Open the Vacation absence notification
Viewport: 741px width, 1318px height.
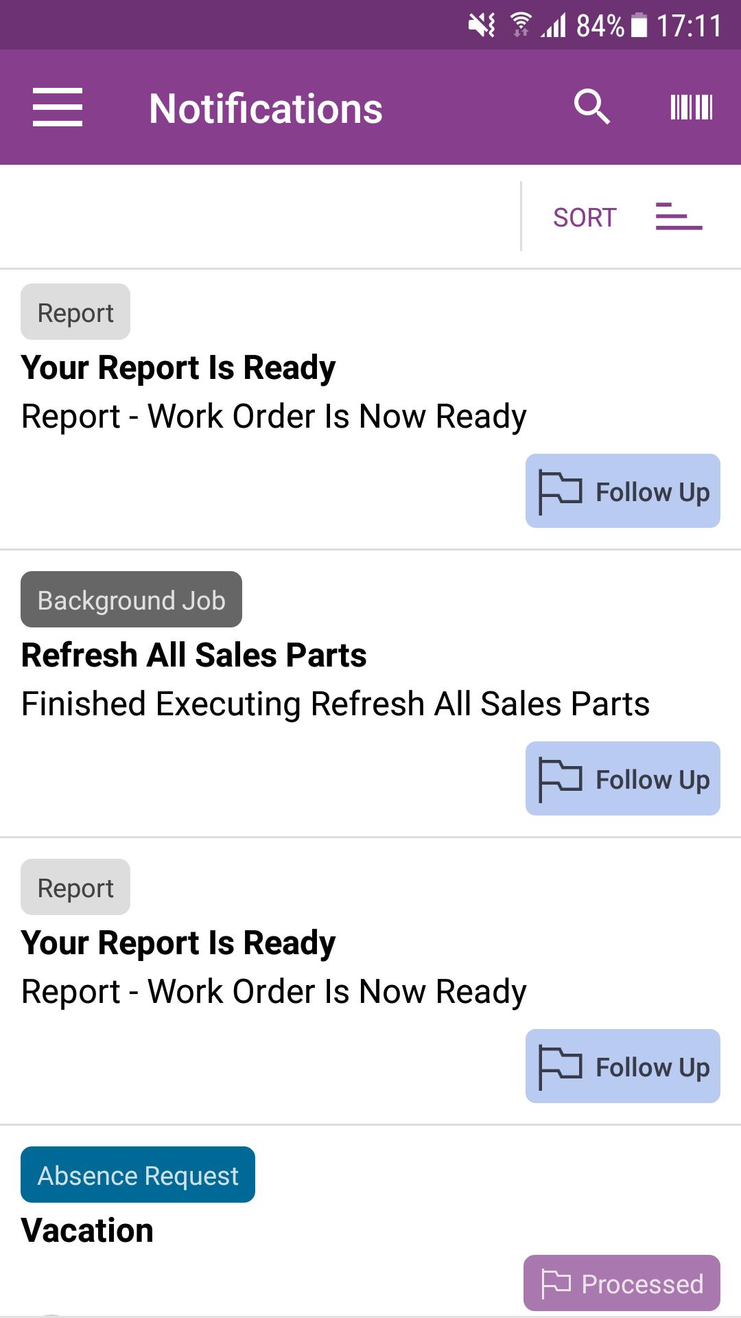click(x=87, y=1230)
